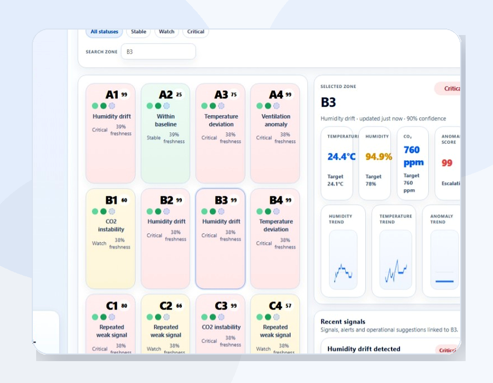
Task: Click the second green dot on C2
Action: 158,317
